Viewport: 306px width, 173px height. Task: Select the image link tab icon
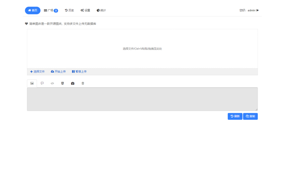(32, 83)
